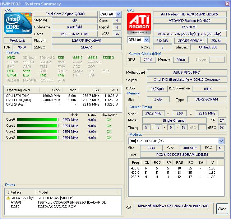Screen dimensions: 231x219
Task: Select the Core0 usage bar
Action: 38,120
